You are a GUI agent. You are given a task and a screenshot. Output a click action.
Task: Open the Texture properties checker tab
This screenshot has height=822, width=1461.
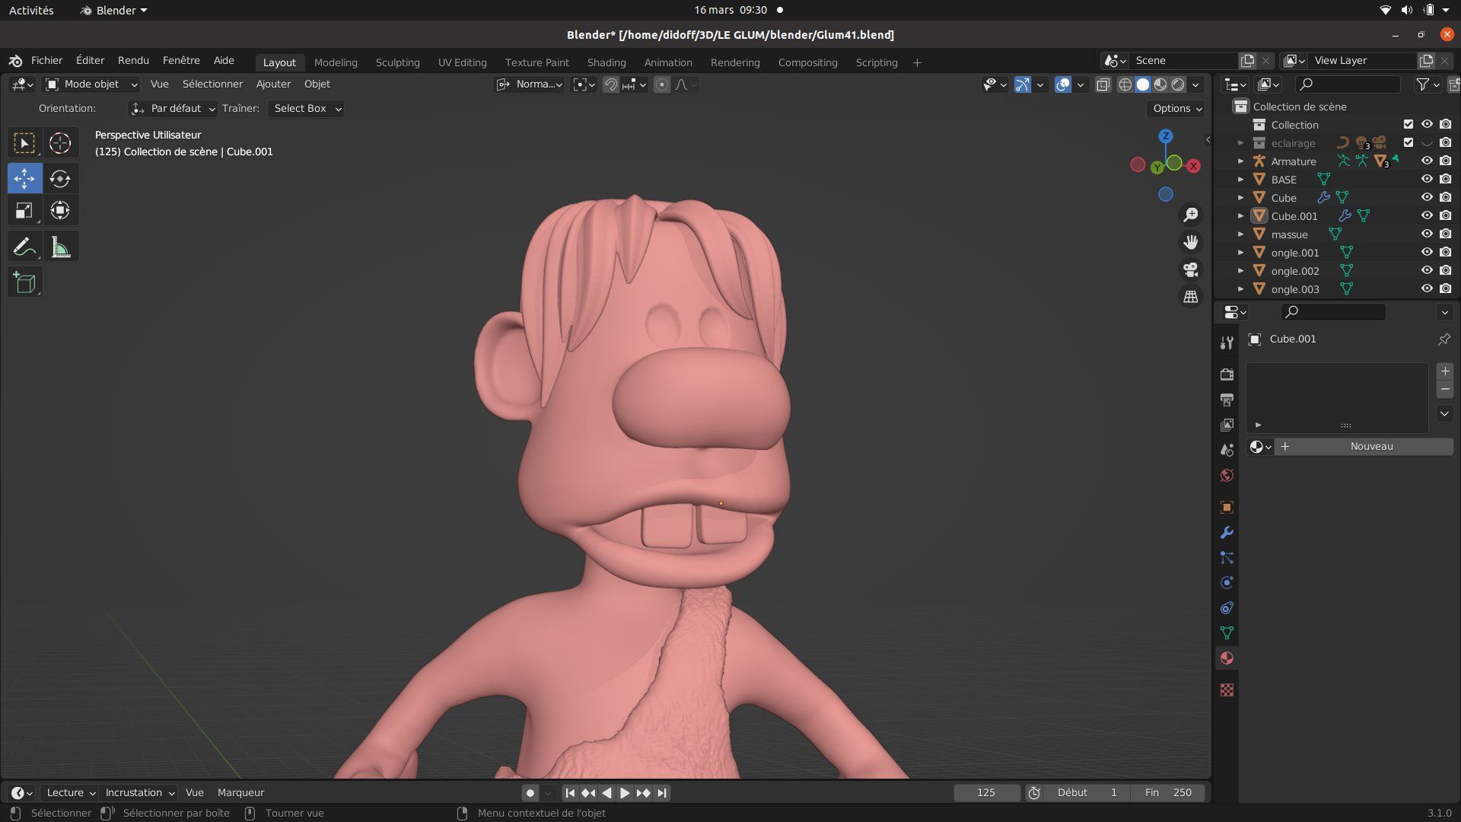(x=1227, y=690)
